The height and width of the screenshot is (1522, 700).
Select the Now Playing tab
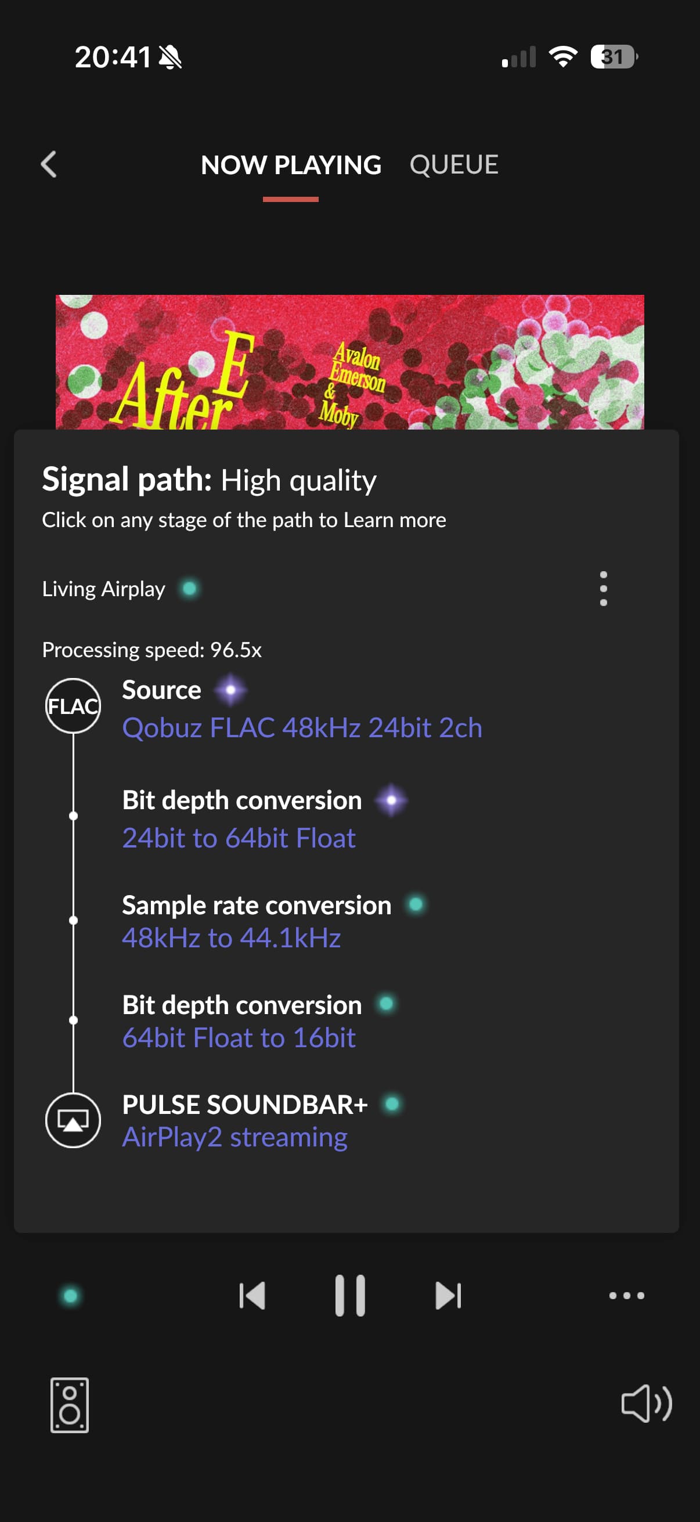(x=291, y=165)
